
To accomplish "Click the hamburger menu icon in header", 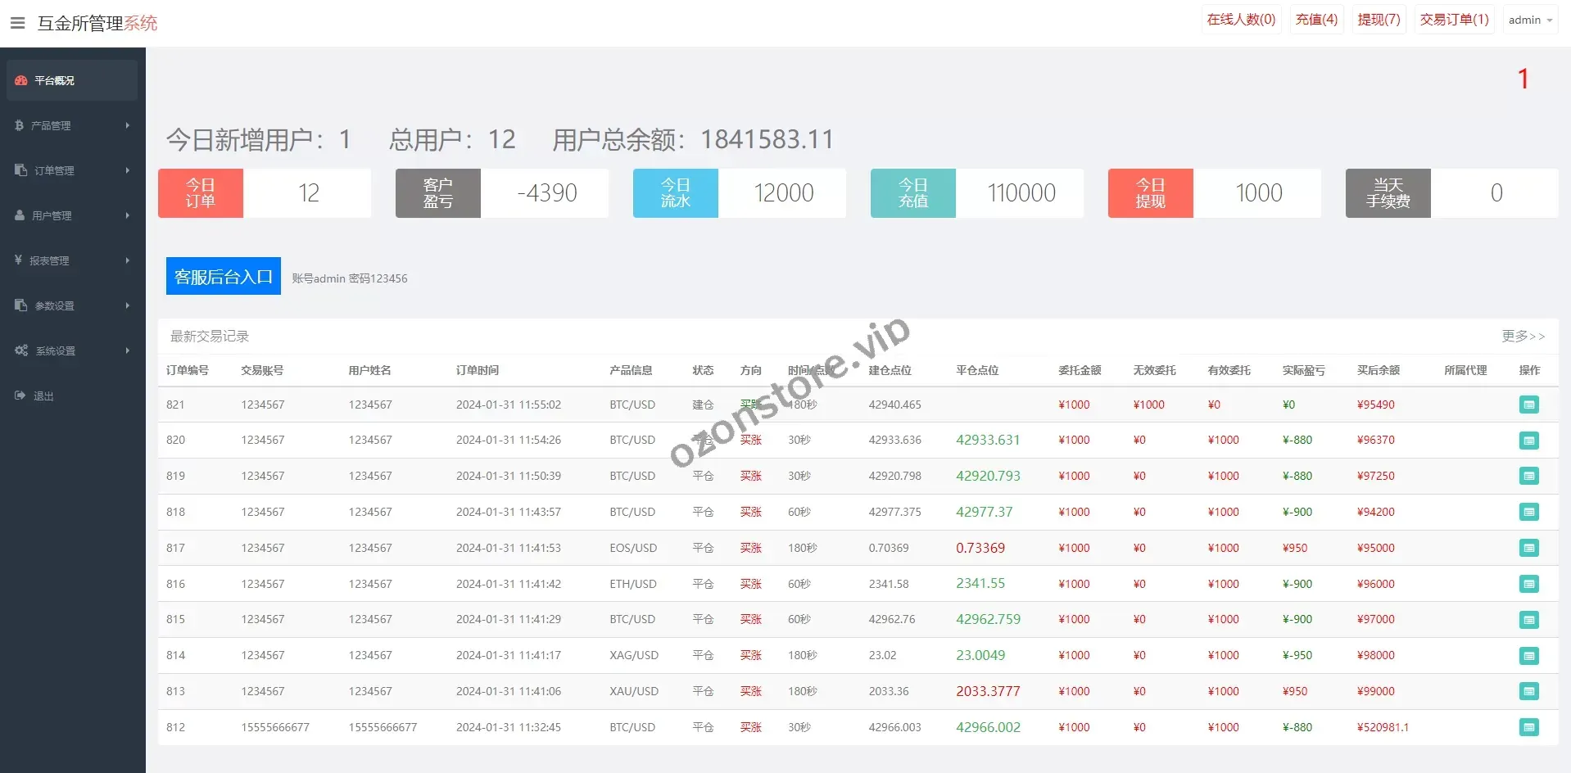I will (17, 23).
